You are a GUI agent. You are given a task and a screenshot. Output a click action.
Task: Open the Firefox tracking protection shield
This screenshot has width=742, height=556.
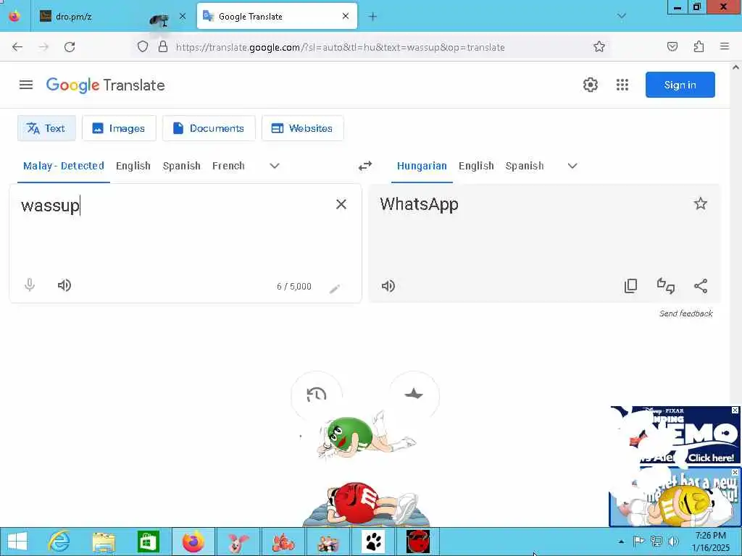(143, 47)
